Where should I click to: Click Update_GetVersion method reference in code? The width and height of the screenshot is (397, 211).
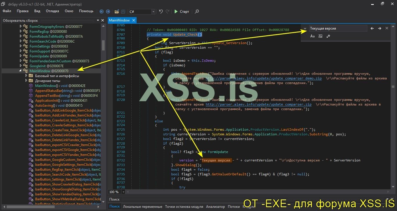pyautogui.click(x=228, y=43)
